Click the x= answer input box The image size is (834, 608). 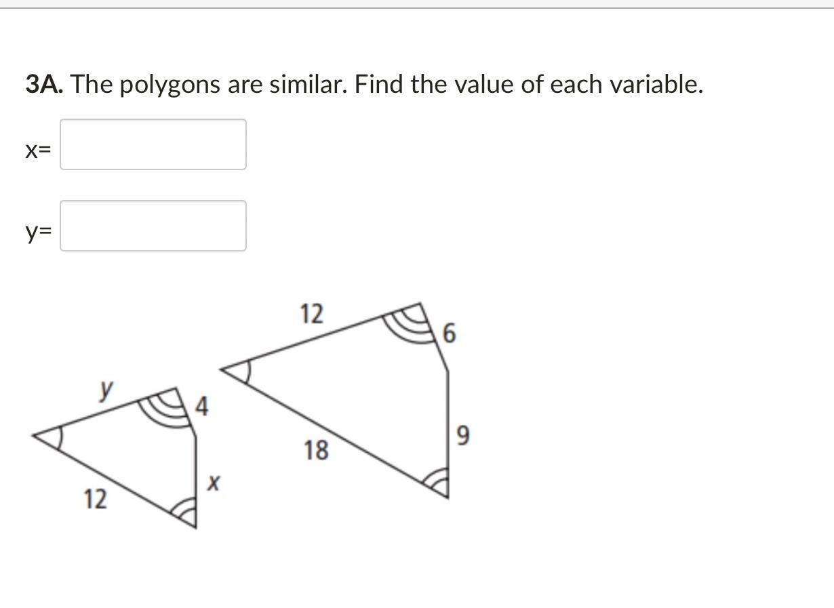tap(153, 144)
